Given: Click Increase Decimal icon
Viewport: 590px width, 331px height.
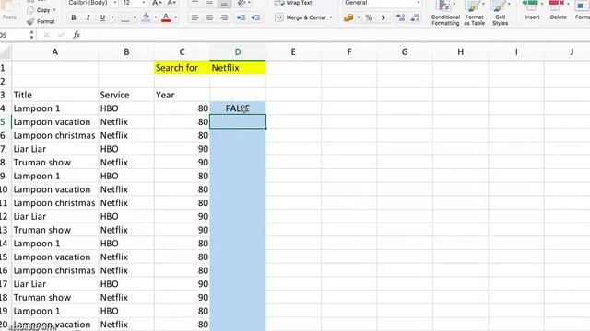Looking at the screenshot, I should point(400,17).
